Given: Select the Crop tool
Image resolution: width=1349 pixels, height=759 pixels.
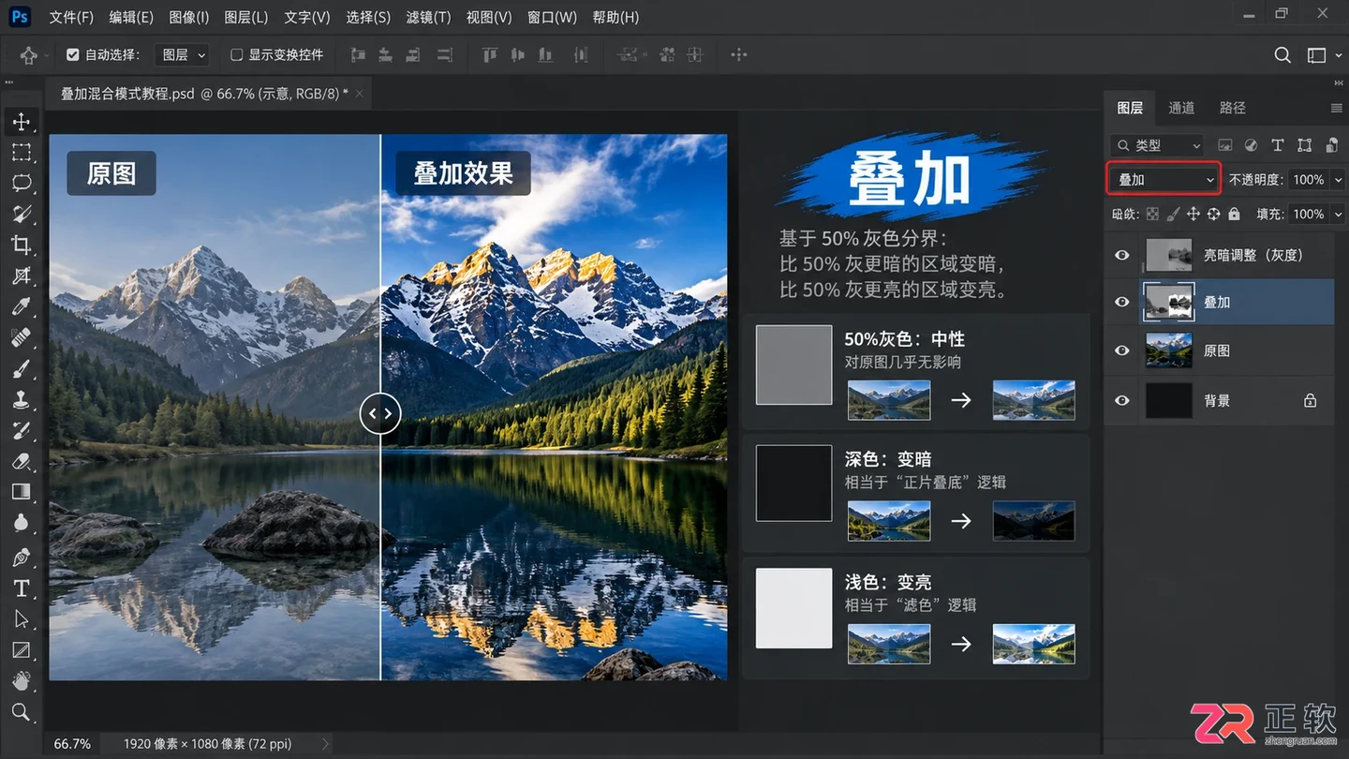Looking at the screenshot, I should pyautogui.click(x=21, y=246).
